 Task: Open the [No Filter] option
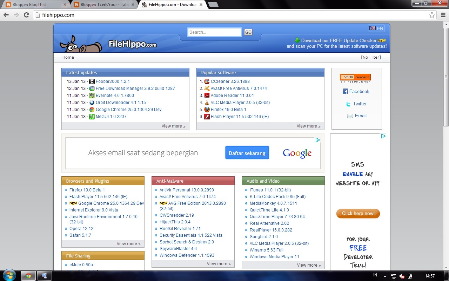click(371, 57)
